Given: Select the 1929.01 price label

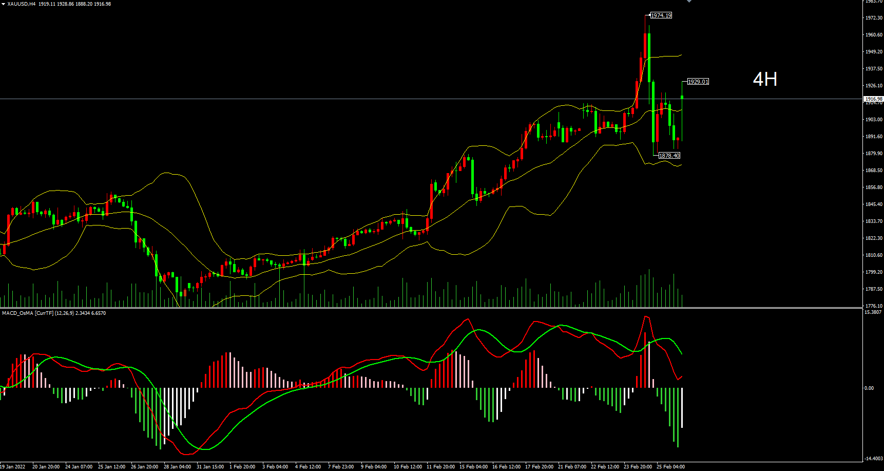Looking at the screenshot, I should 698,82.
